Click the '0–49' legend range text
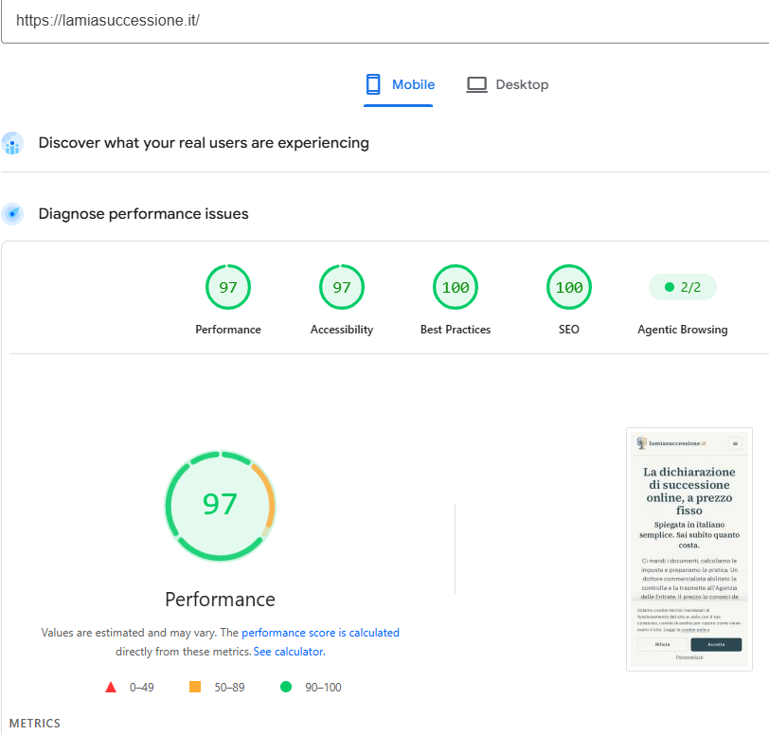 tap(142, 688)
